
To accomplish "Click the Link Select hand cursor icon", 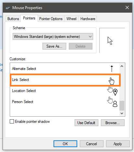I will click(x=111, y=81).
